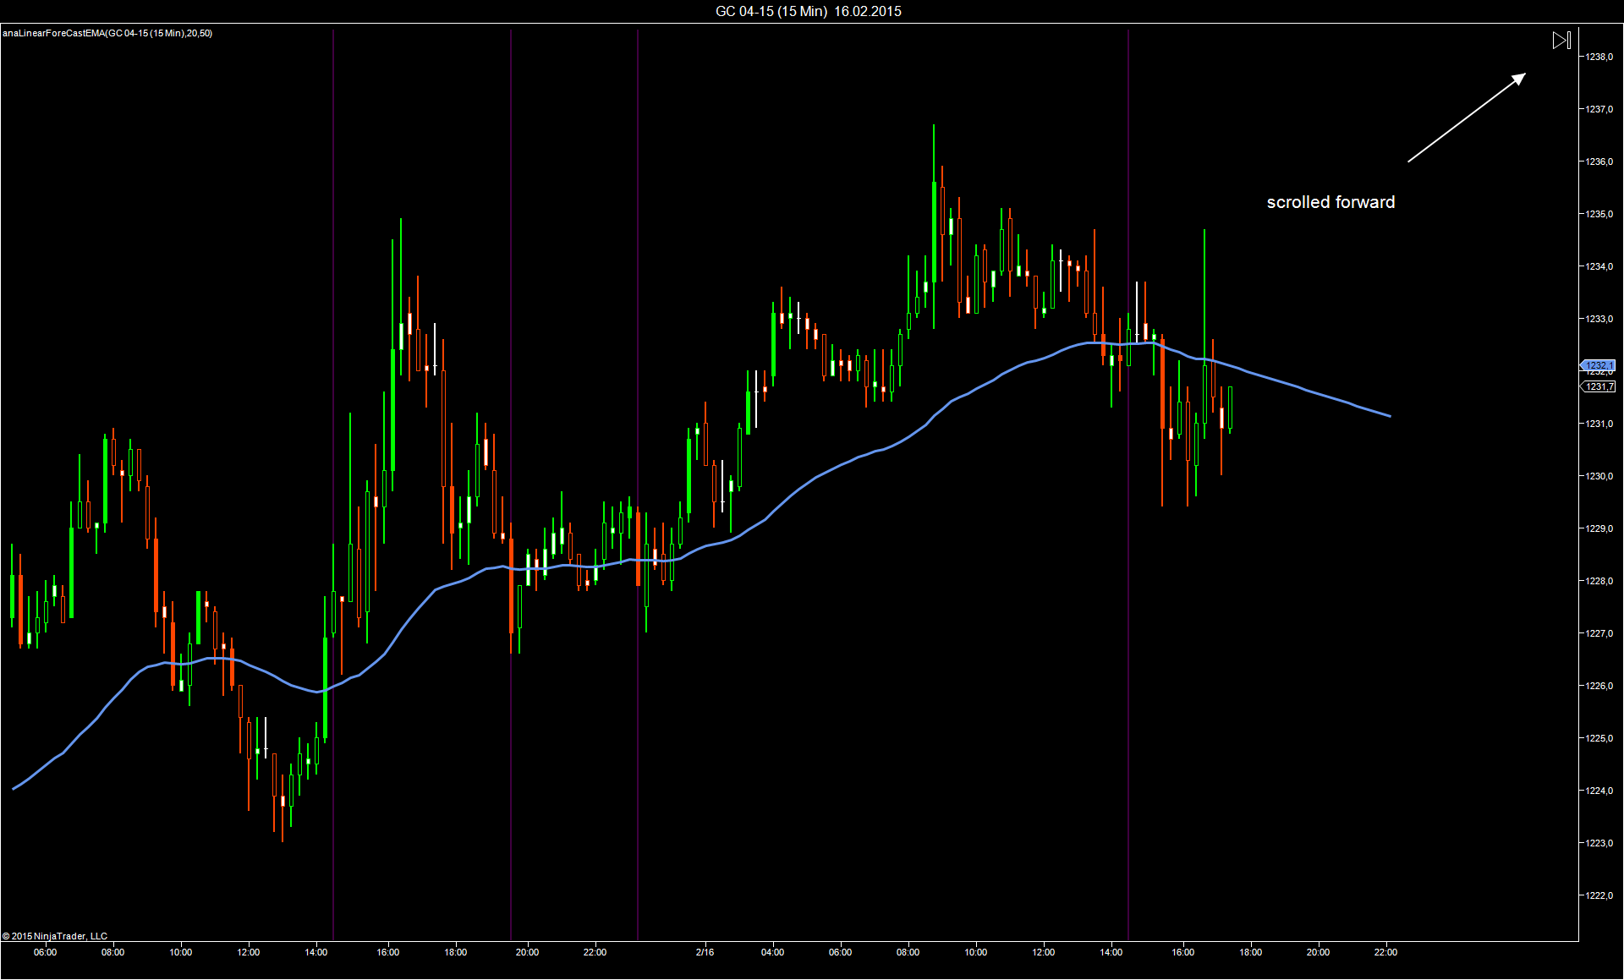Click the 1238,0 price axis label
This screenshot has height=980, width=1624.
point(1599,57)
